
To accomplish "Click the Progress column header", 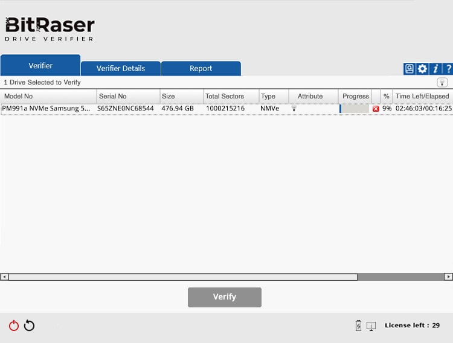I will point(355,96).
